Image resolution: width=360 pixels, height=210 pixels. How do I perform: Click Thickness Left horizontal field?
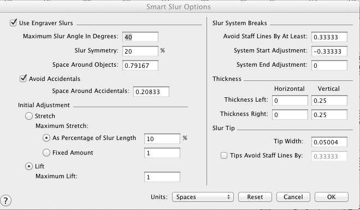click(x=290, y=101)
